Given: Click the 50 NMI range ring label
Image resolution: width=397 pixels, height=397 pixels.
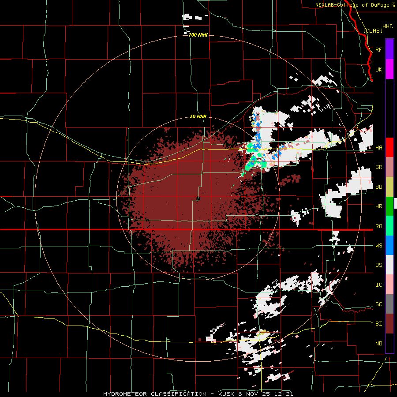Looking at the screenshot, I should (x=198, y=116).
